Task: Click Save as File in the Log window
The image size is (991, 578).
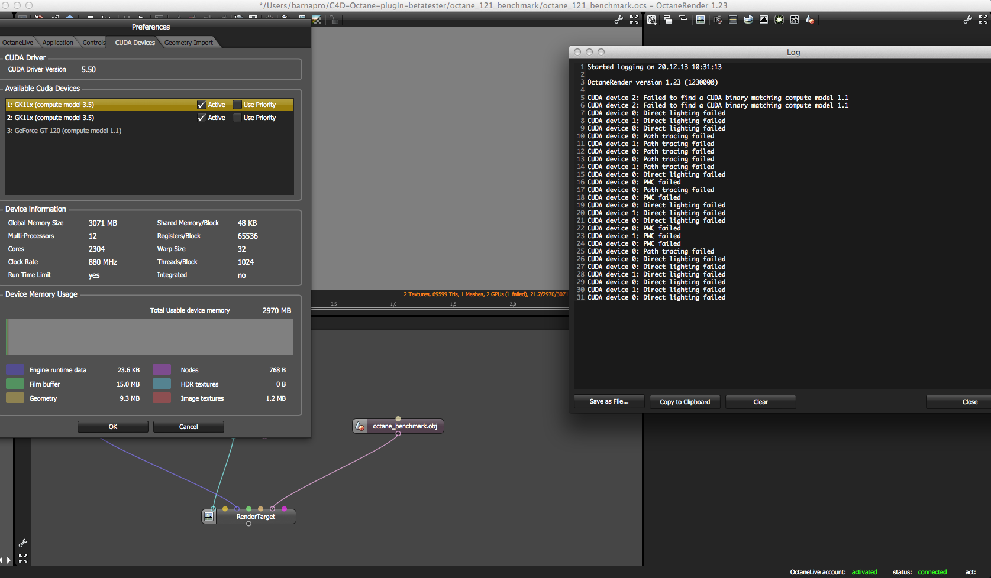Action: tap(609, 402)
